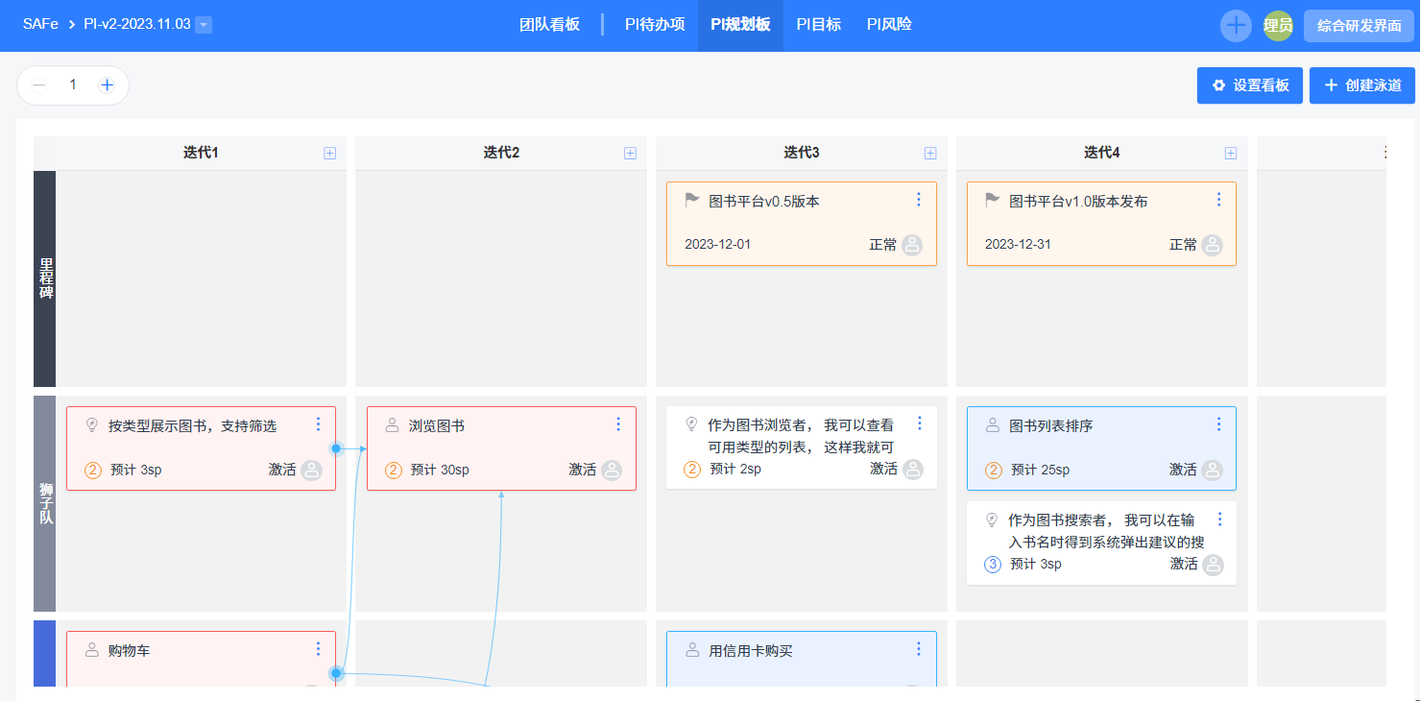Click the plus icon in 迭代1 column header
Screen dimensions: 1420x701
click(x=329, y=153)
